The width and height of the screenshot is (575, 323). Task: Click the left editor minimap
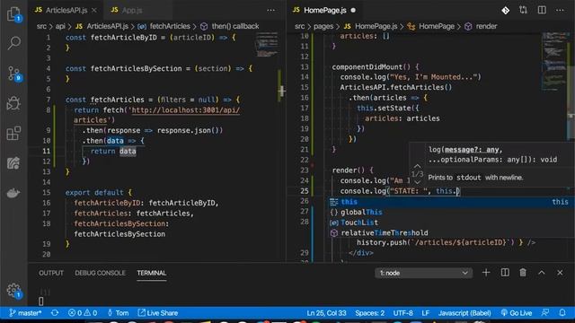(x=267, y=45)
